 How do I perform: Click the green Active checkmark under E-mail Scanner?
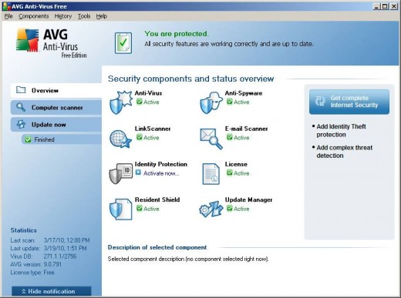coord(229,137)
